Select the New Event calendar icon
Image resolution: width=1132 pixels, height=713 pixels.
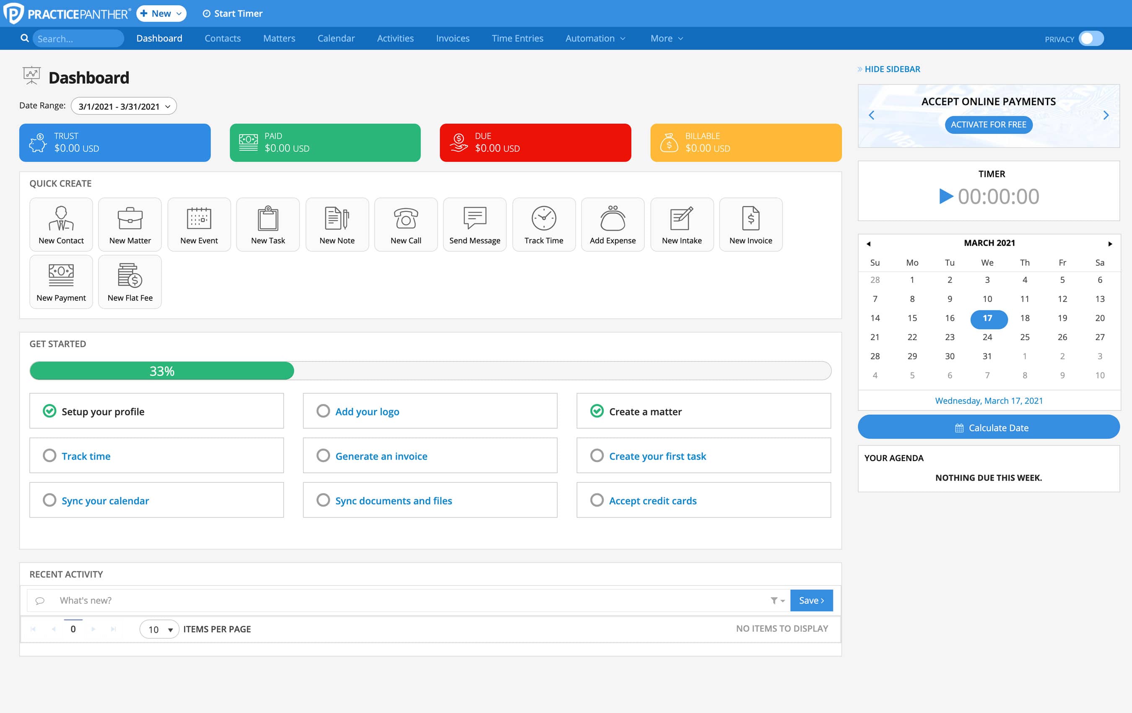(x=199, y=219)
